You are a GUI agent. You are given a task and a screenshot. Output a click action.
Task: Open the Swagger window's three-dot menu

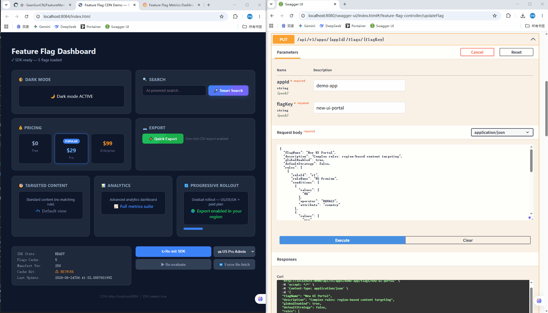click(x=542, y=16)
